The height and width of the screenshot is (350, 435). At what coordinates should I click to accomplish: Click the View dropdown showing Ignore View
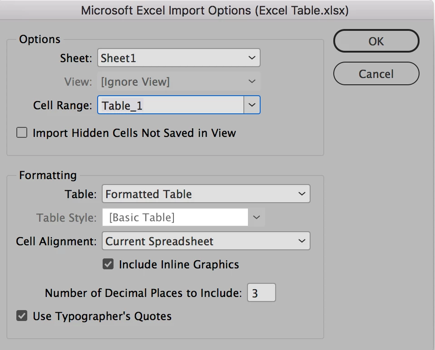pos(178,82)
